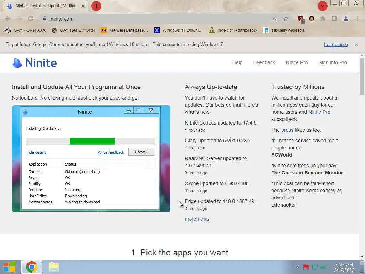This screenshot has width=365, height=274.
Task: Click Sign into Pro
Action: (333, 62)
